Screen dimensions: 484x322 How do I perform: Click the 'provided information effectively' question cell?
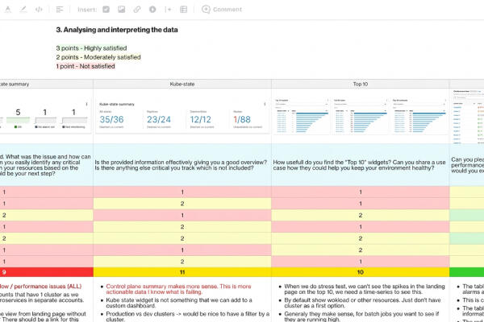(181, 165)
